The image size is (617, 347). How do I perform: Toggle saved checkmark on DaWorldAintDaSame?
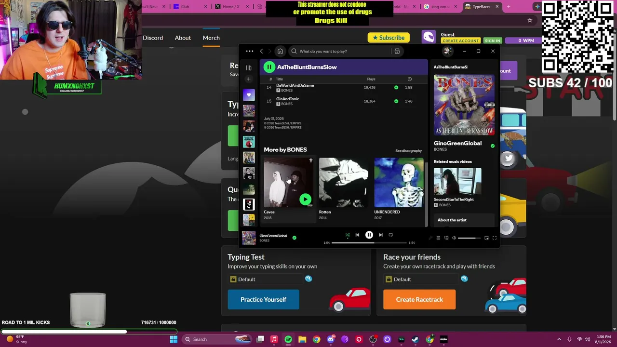pyautogui.click(x=396, y=87)
